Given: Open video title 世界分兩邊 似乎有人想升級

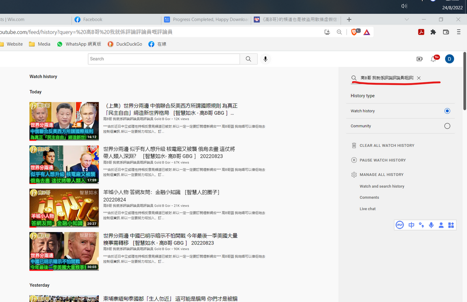Looking at the screenshot, I should pyautogui.click(x=169, y=152).
